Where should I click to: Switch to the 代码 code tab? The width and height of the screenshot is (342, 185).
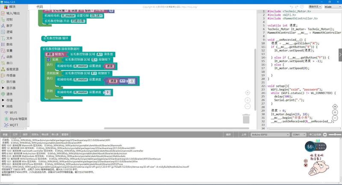(40, 7)
